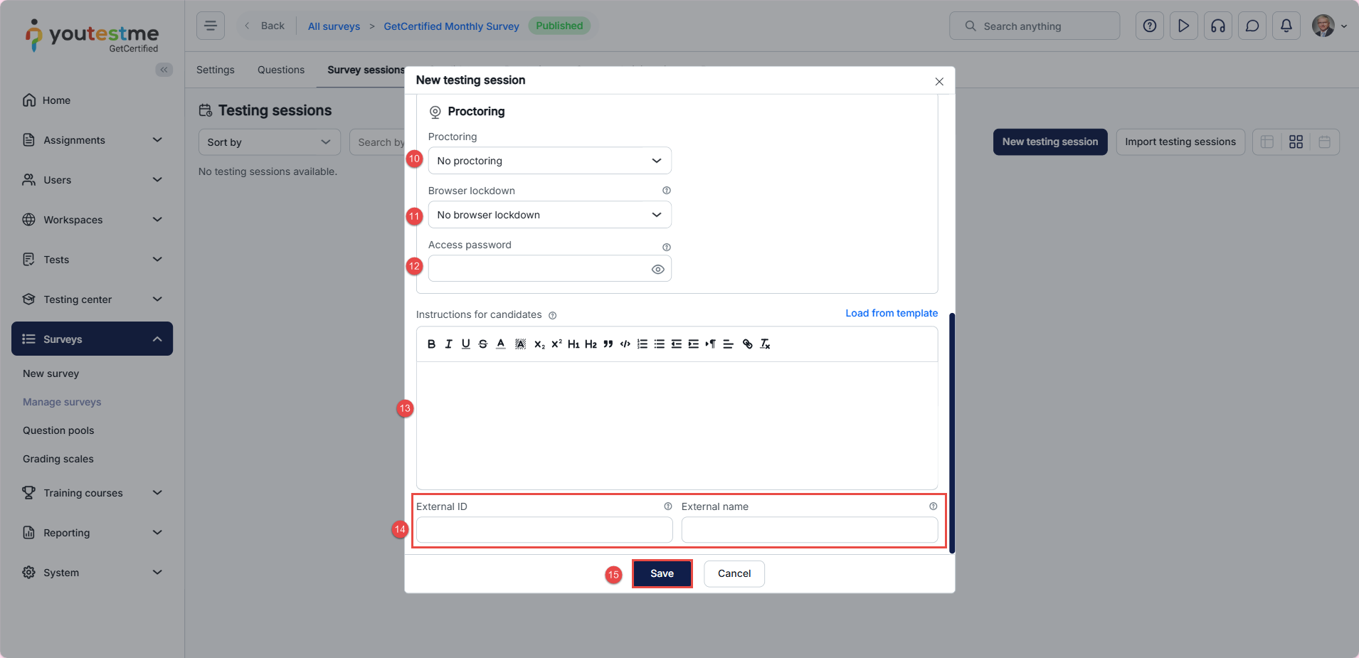The image size is (1359, 658).
Task: Expand the System menu
Action: 92,573
